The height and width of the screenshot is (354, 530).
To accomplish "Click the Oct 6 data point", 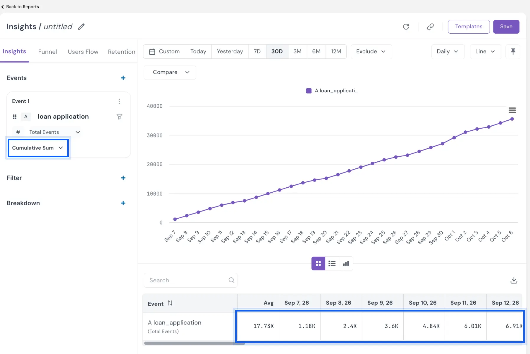I will click(x=512, y=119).
